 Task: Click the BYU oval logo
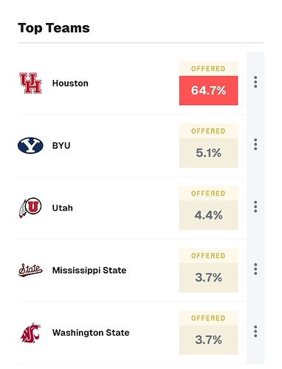pos(30,146)
